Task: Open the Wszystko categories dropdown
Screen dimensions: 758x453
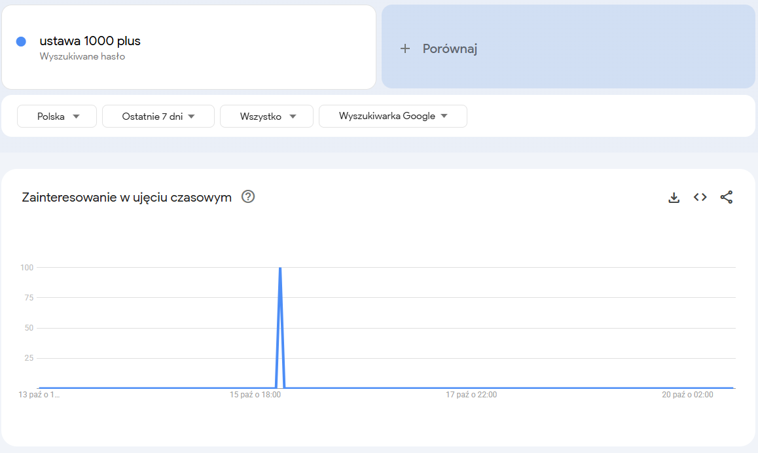Action: [267, 116]
